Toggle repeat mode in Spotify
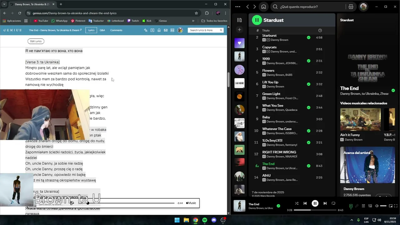 (333, 203)
